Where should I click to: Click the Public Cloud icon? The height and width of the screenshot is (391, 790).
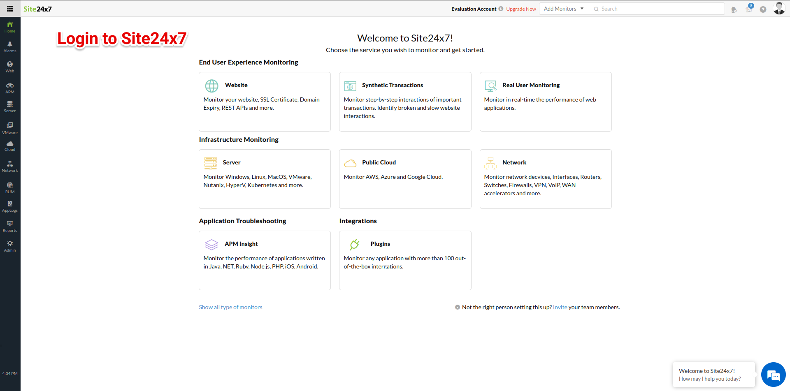coord(350,163)
